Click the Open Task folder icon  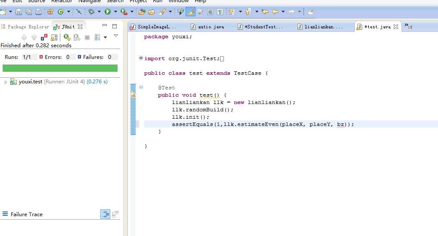click(152, 12)
